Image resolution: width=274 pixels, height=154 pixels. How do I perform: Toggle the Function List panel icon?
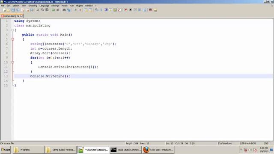coord(120,10)
